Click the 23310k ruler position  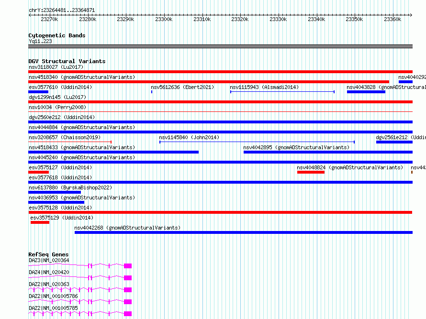coord(202,19)
